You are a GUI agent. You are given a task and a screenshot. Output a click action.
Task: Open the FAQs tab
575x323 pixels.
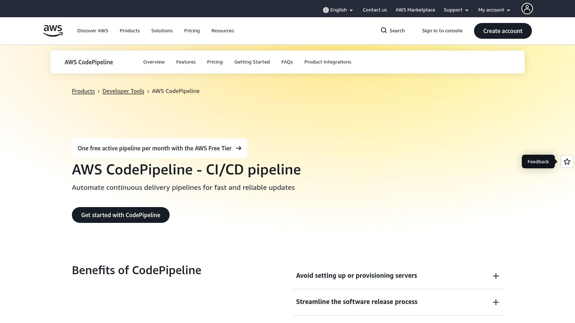click(287, 62)
